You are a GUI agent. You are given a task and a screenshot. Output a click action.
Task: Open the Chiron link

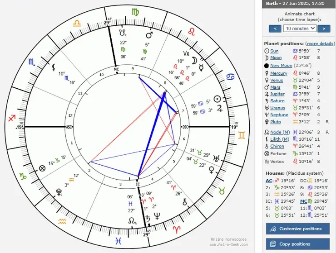click(x=277, y=146)
